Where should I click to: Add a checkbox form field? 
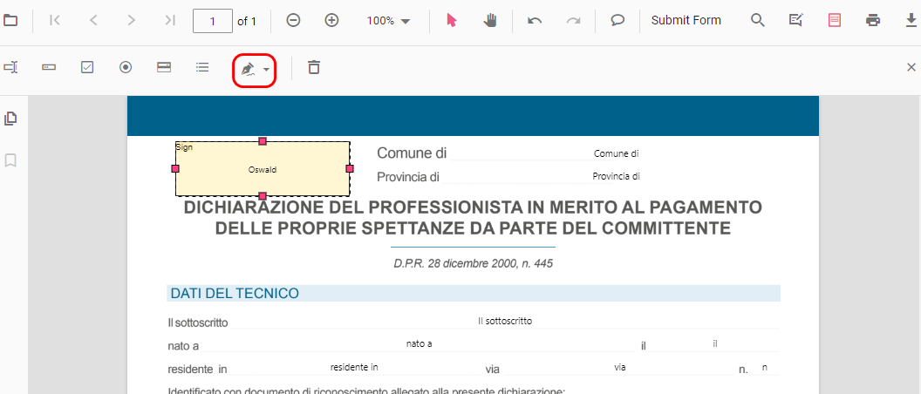(87, 67)
